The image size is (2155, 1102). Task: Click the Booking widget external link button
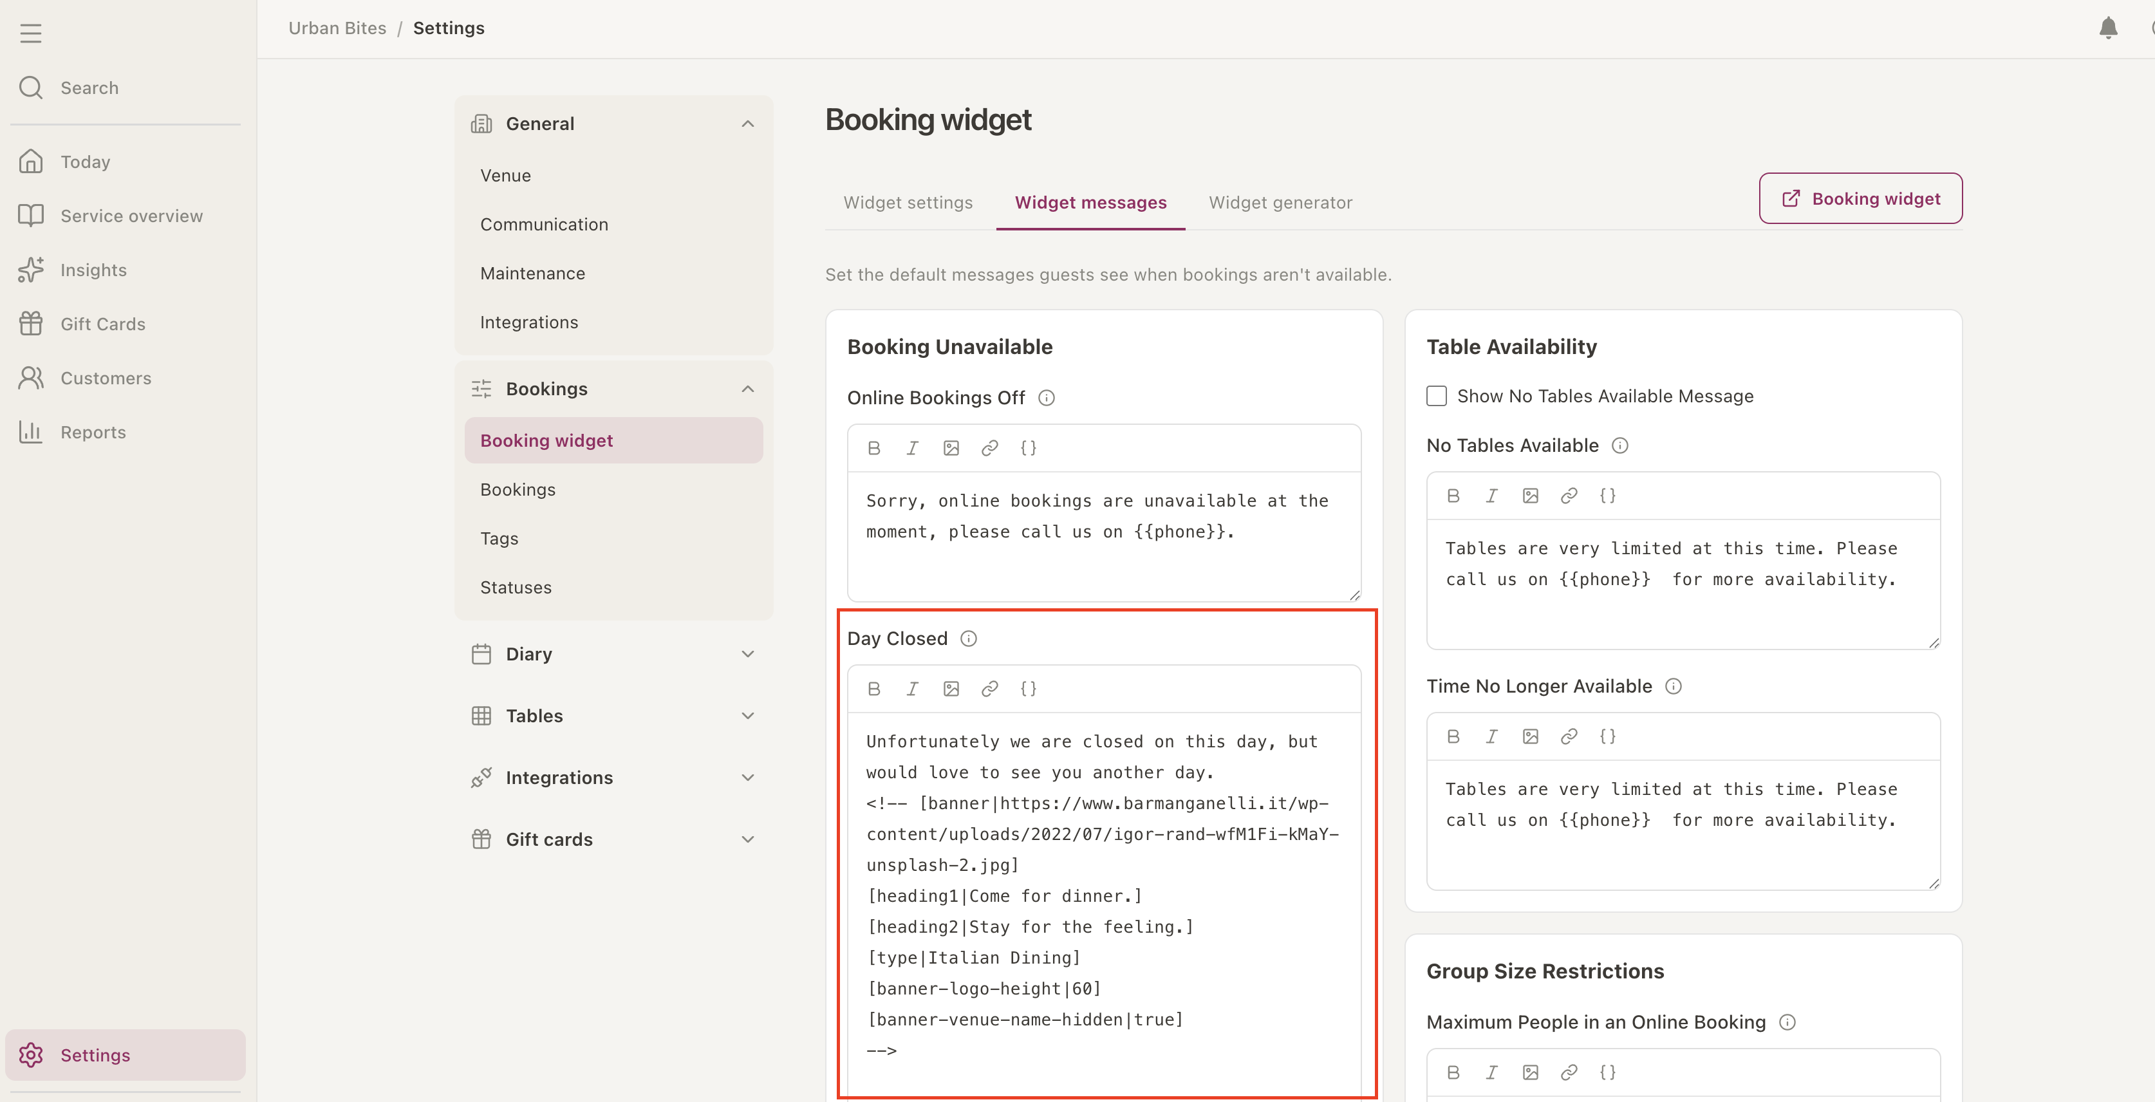point(1861,199)
